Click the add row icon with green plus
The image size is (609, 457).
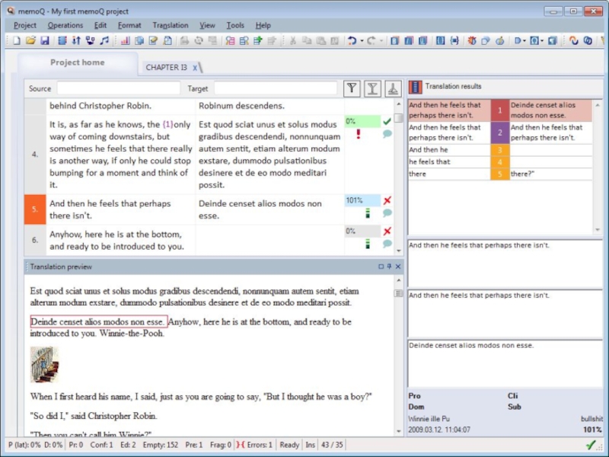[x=258, y=40]
